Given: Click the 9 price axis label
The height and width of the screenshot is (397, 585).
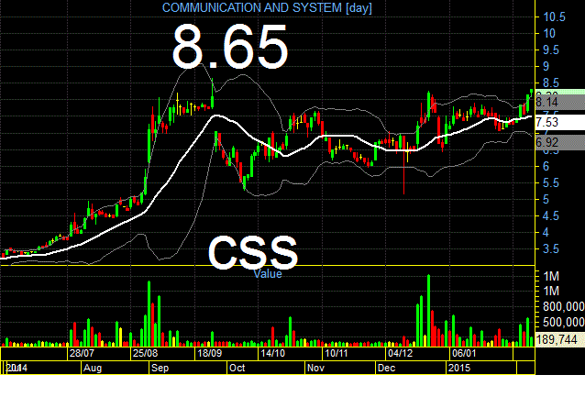Looking at the screenshot, I should pyautogui.click(x=546, y=66).
